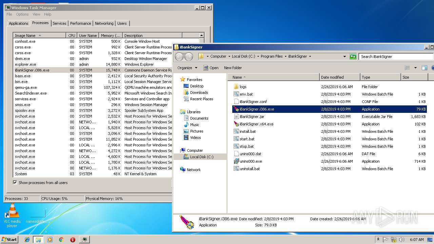434x244 pixels.
Task: Switch to the Users tab
Action: 122,23
